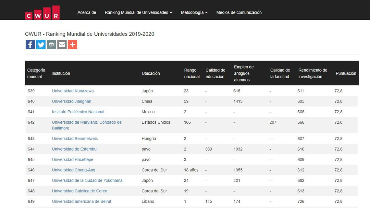Screen dimensions: 370x208
Task: Click the Institución column header
Action: point(61,73)
